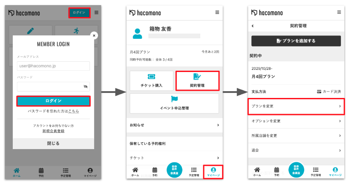This screenshot has height=184, width=349.
Task: Expand the チケット row under 保有している予約権利
Action: click(x=174, y=158)
